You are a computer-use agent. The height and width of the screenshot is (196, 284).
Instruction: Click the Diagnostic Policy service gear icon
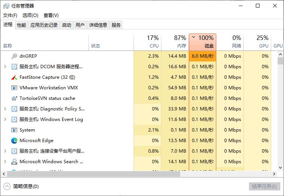tap(14, 109)
